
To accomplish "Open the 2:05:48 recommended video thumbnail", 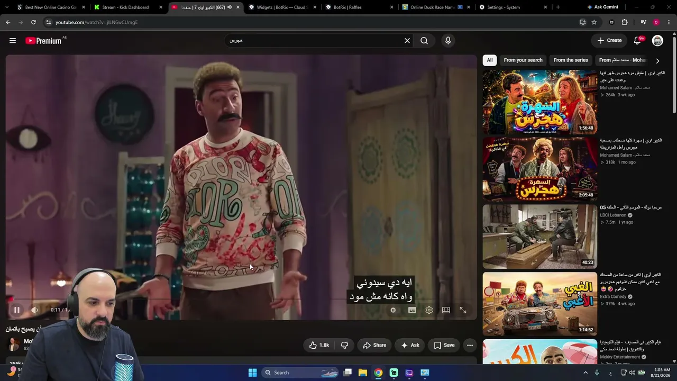I will coord(539,169).
